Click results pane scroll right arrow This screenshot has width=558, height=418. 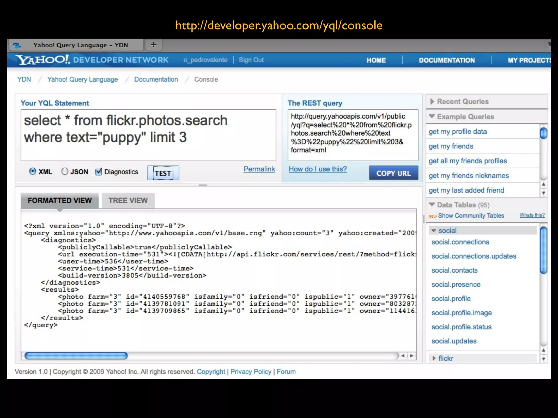pos(412,356)
